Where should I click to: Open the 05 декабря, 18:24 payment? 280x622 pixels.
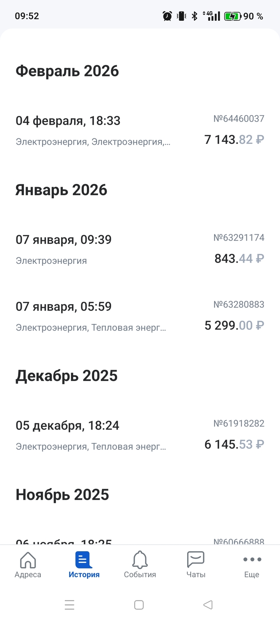click(x=67, y=425)
